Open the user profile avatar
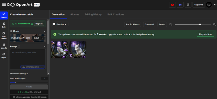The width and height of the screenshot is (217, 99). click(209, 5)
